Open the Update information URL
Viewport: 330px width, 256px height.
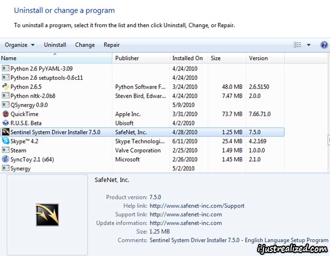[x=186, y=223]
